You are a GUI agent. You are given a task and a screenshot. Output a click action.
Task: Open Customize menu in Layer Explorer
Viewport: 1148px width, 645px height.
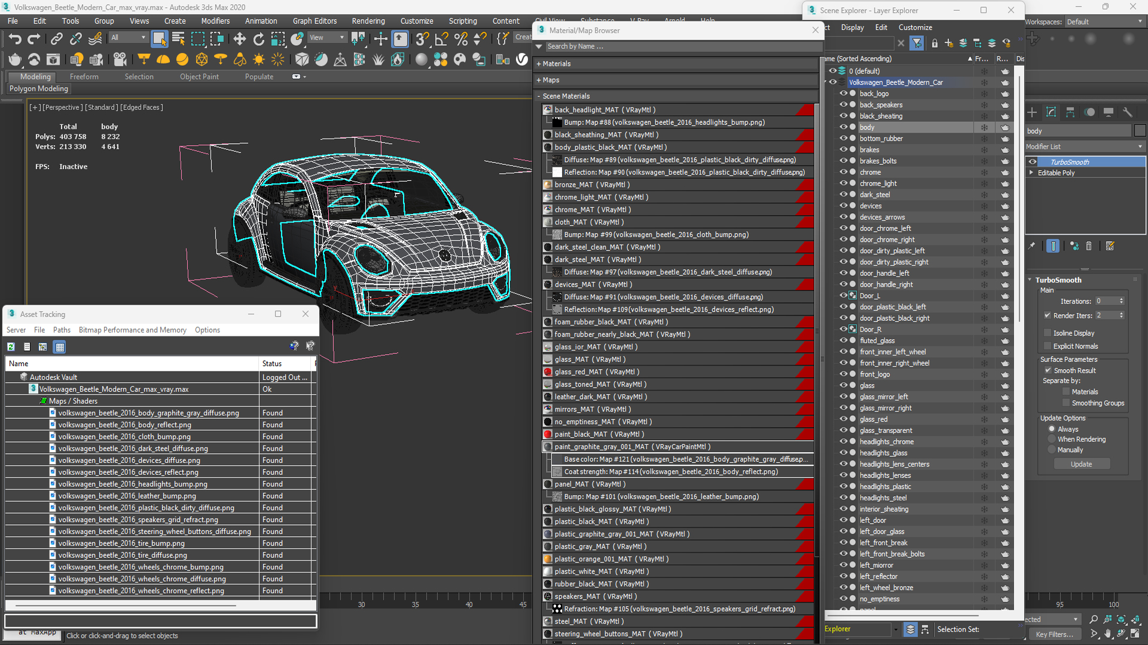pos(915,27)
